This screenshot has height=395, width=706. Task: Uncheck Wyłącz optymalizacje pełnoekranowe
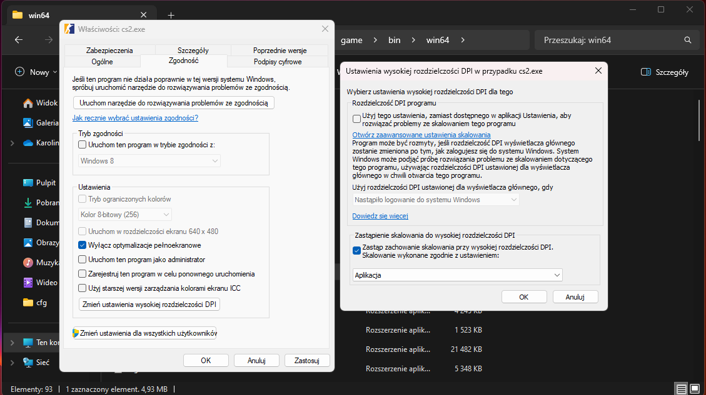coord(82,245)
